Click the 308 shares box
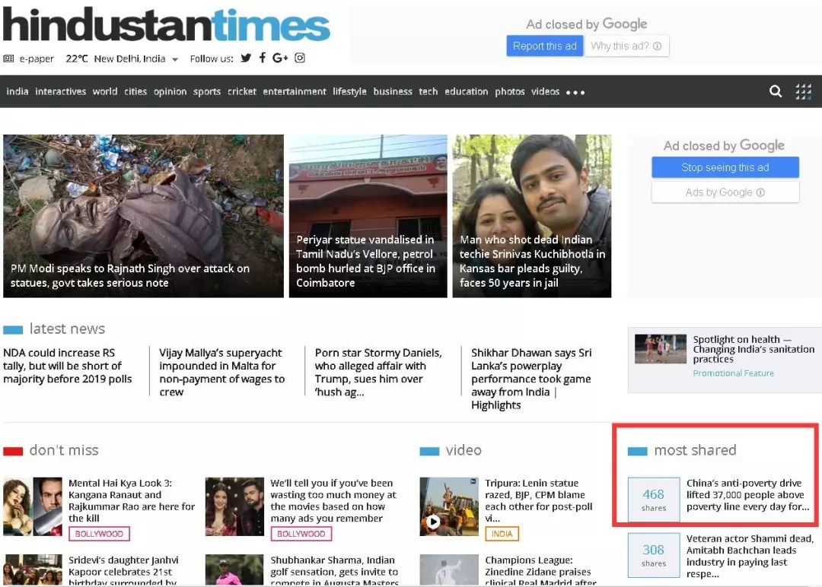 [654, 555]
